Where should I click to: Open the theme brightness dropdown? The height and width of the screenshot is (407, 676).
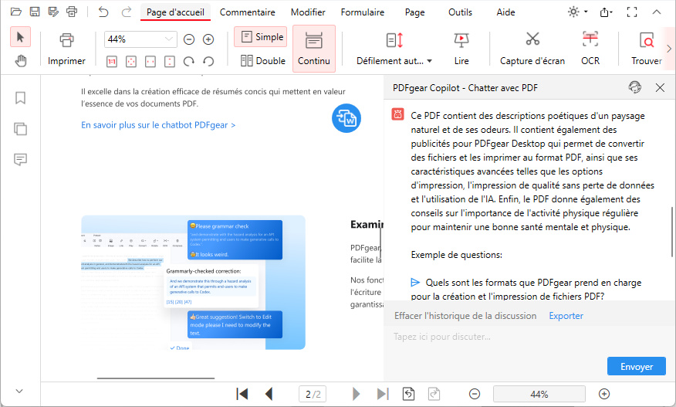point(578,12)
